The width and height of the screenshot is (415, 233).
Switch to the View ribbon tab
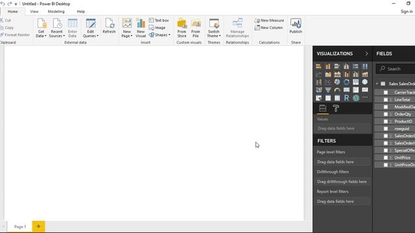click(34, 12)
